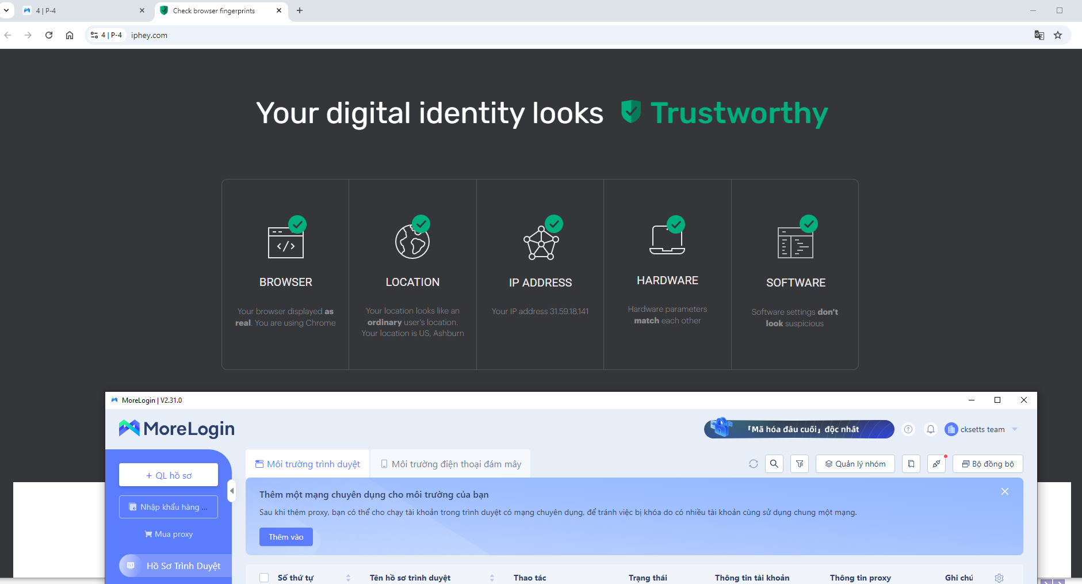Open Chrome's tab search dropdown
The image size is (1082, 584).
pyautogui.click(x=6, y=10)
